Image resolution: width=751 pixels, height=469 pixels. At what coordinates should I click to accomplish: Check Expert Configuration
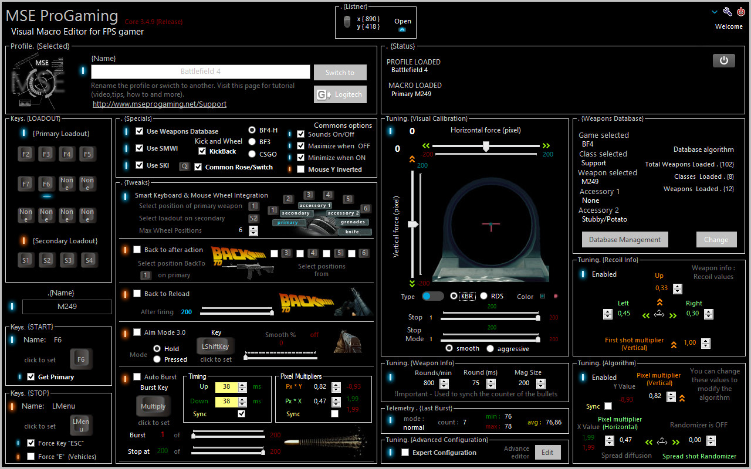405,453
